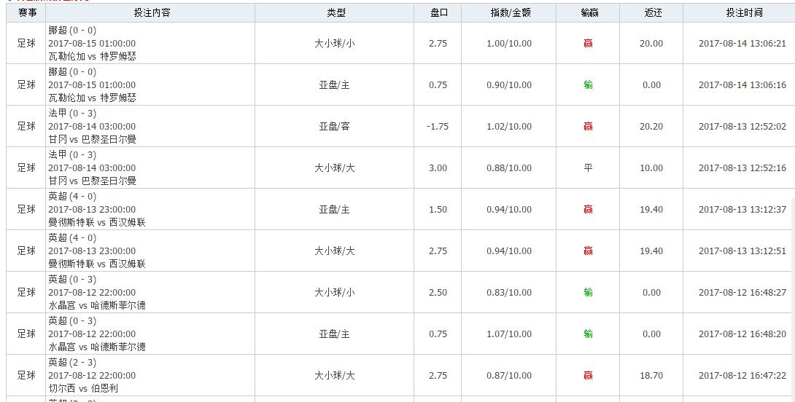Select bet time 2017-08-14 13:06:21

pos(742,44)
